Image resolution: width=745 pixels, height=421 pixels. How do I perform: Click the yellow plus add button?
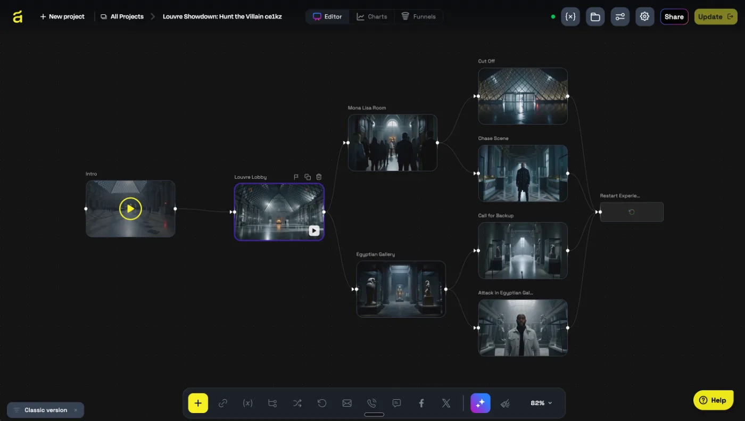coord(198,403)
